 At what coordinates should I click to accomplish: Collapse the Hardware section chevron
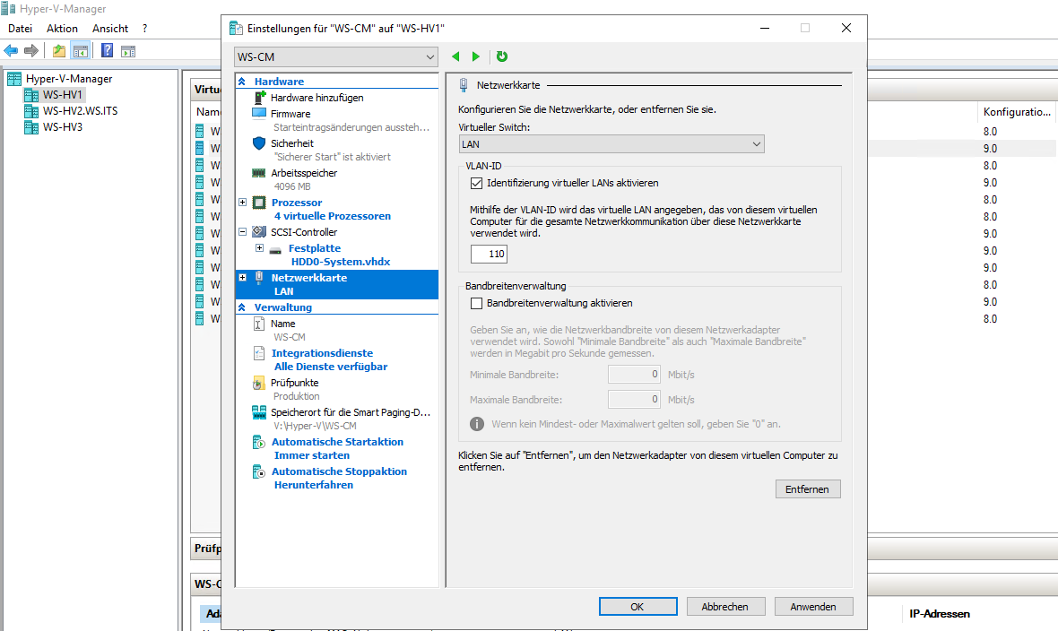(x=242, y=81)
